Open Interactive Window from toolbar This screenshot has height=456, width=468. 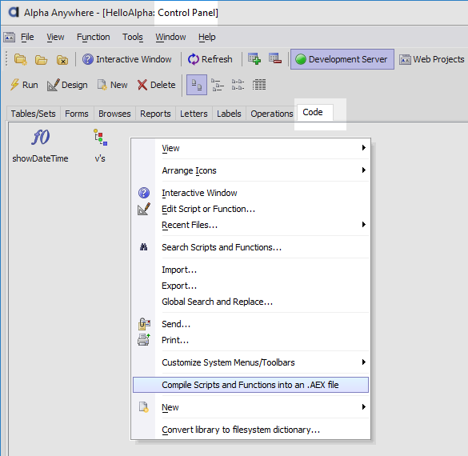(x=127, y=59)
